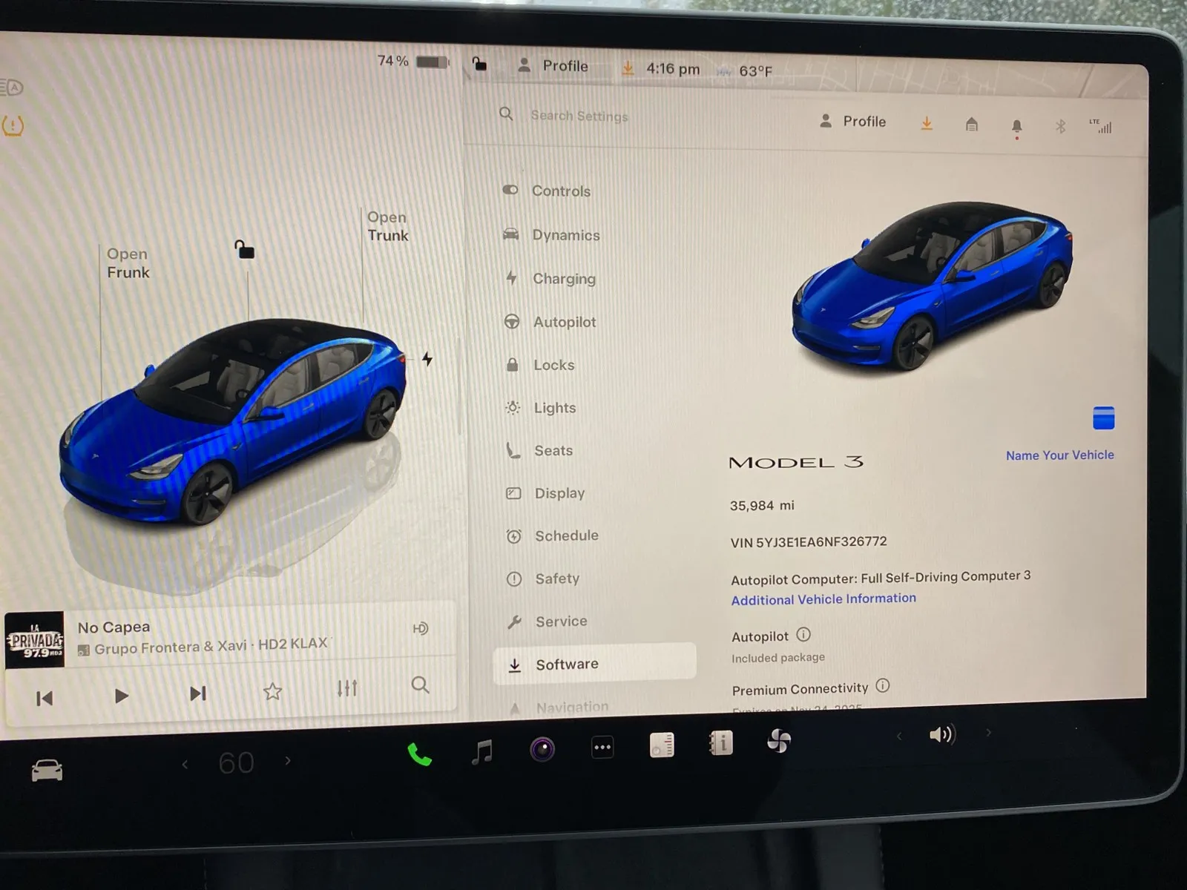The height and width of the screenshot is (890, 1187).
Task: Open the music app icon
Action: click(x=482, y=751)
